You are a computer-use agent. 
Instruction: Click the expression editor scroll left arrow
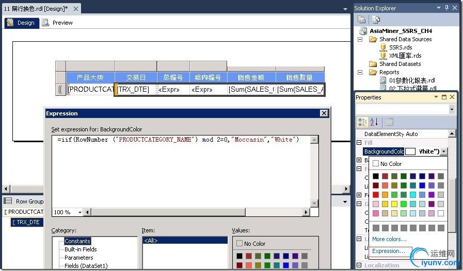click(87, 212)
